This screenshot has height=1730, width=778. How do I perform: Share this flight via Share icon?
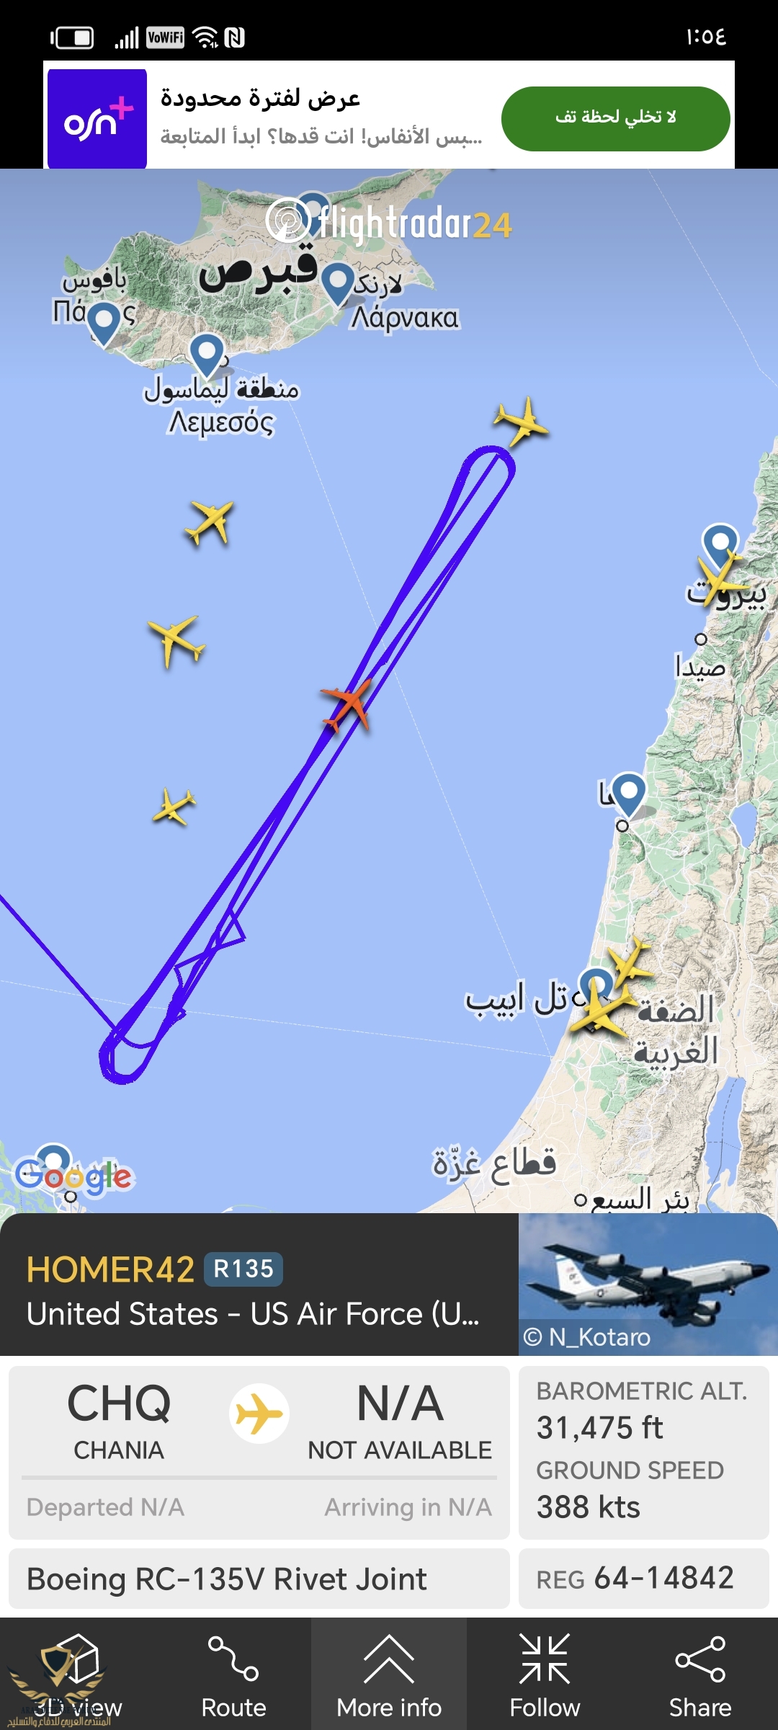tap(700, 1676)
